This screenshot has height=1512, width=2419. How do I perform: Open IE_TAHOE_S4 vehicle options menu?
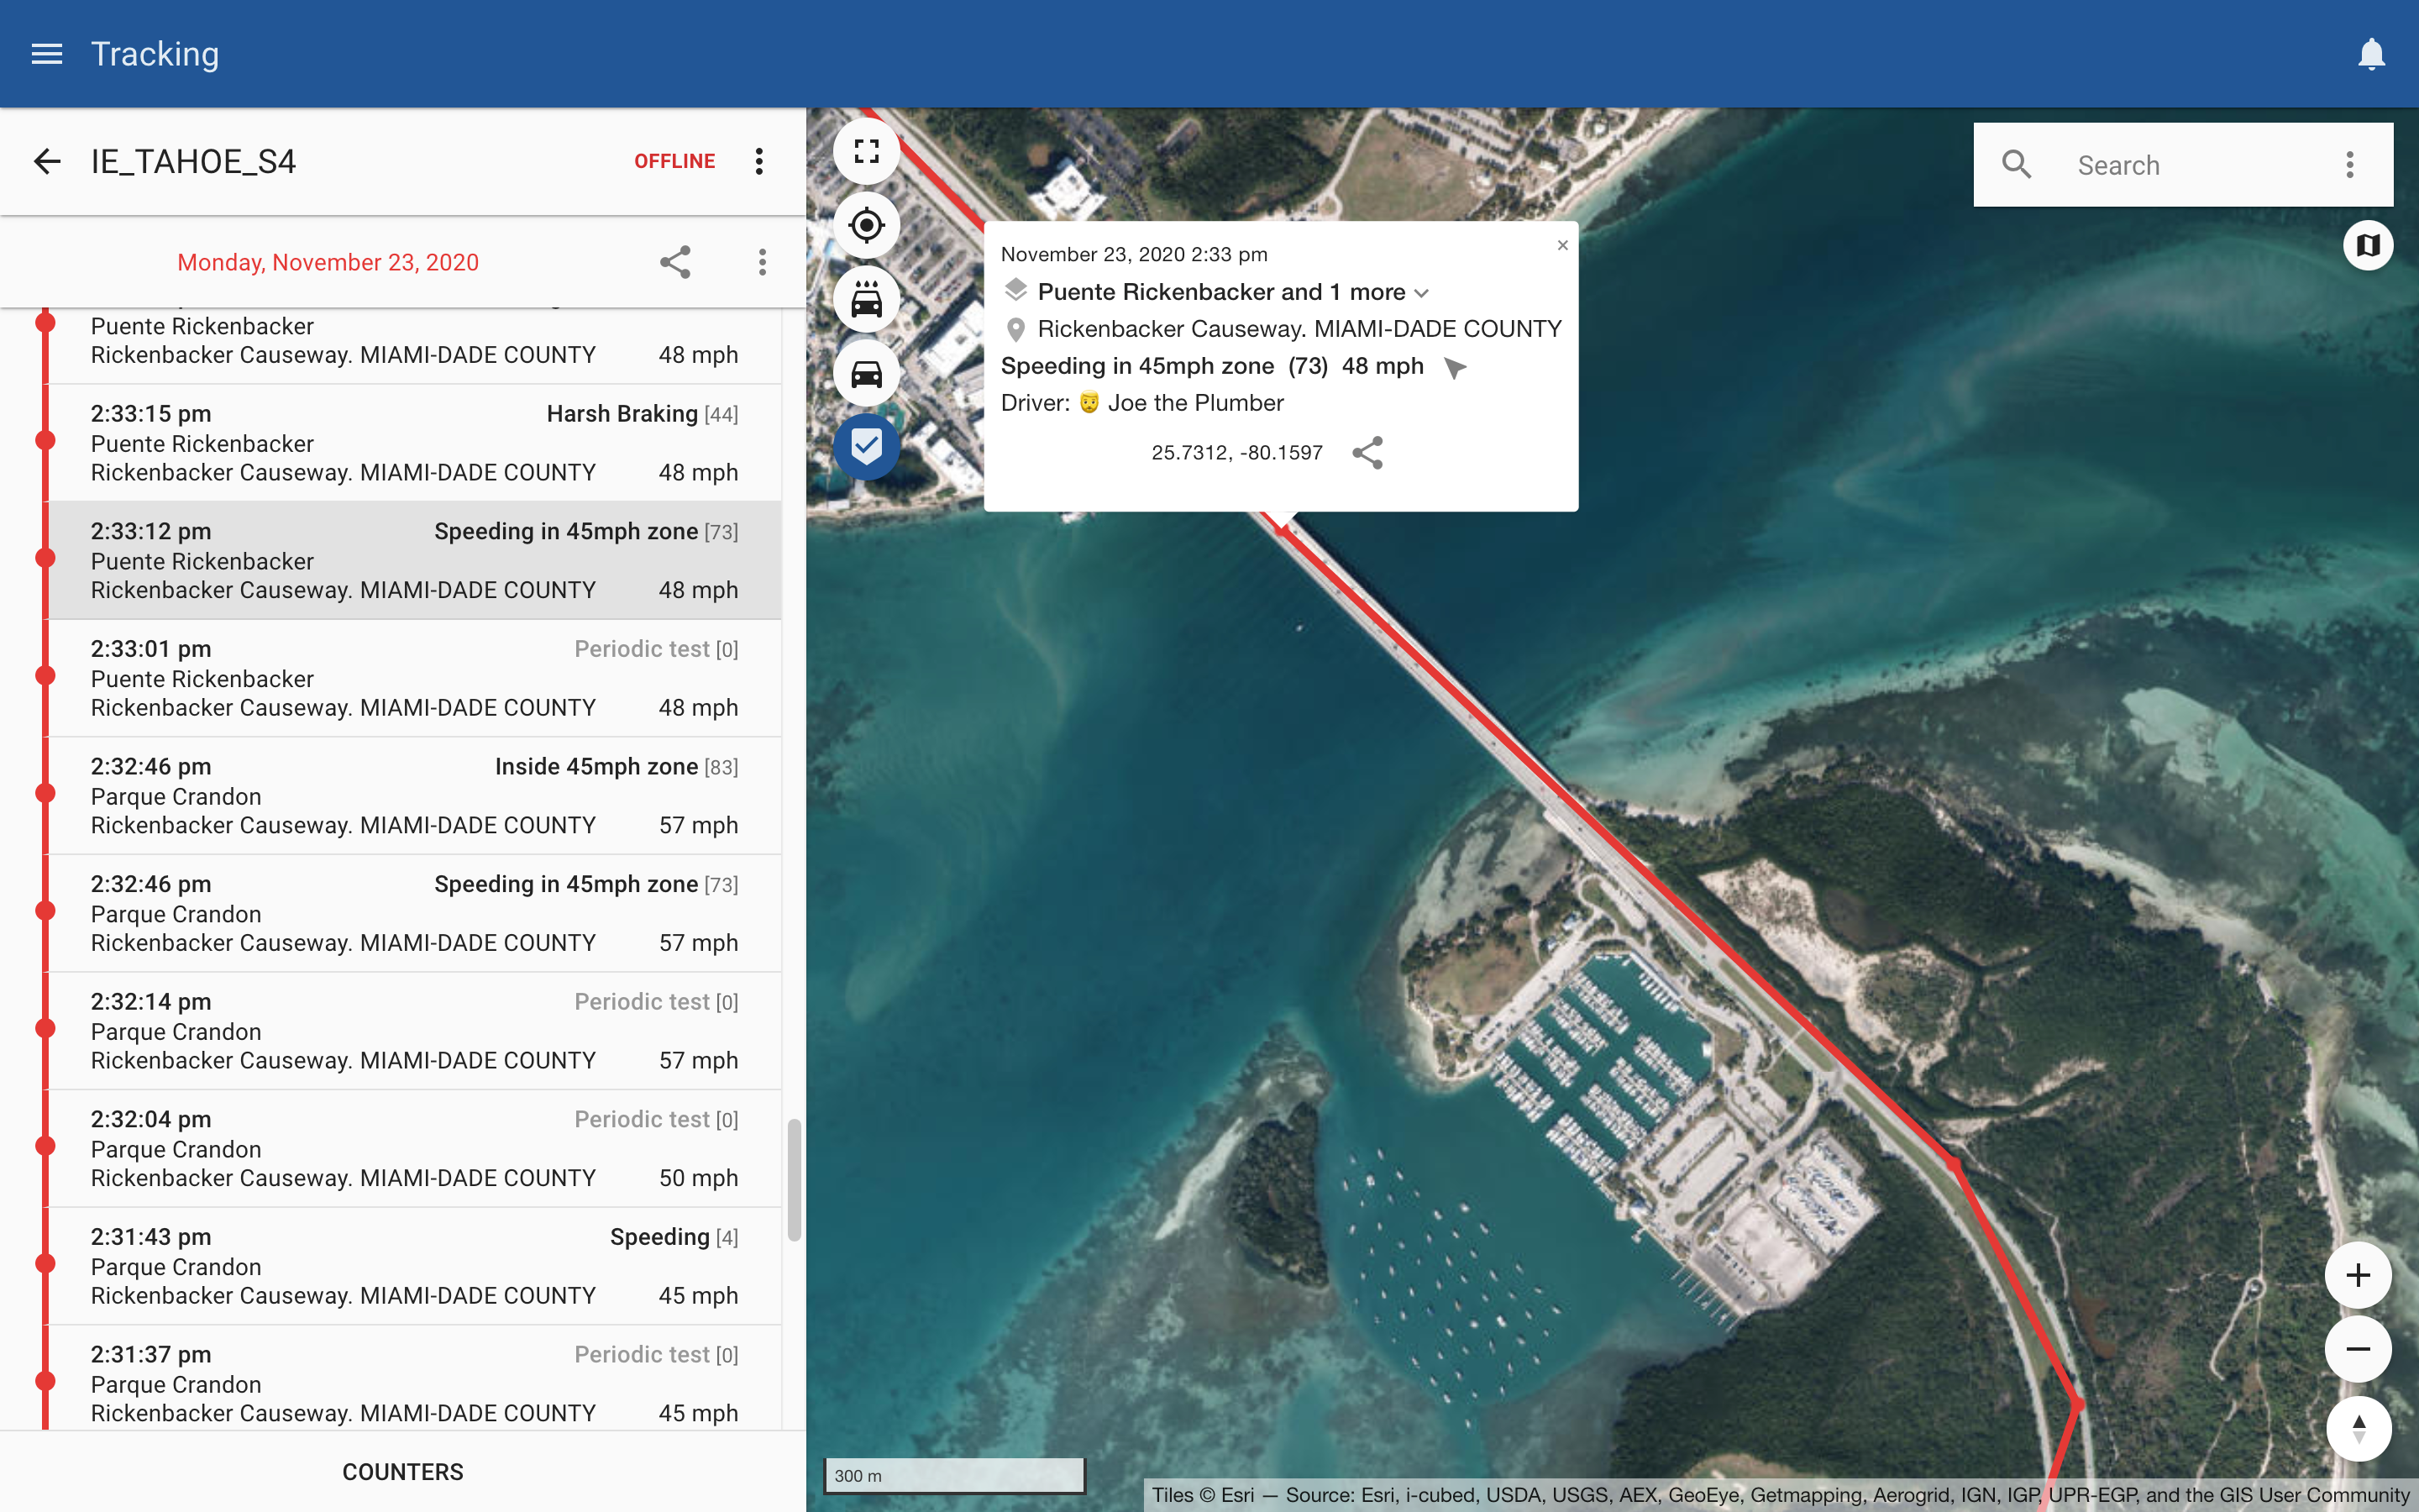pos(759,161)
